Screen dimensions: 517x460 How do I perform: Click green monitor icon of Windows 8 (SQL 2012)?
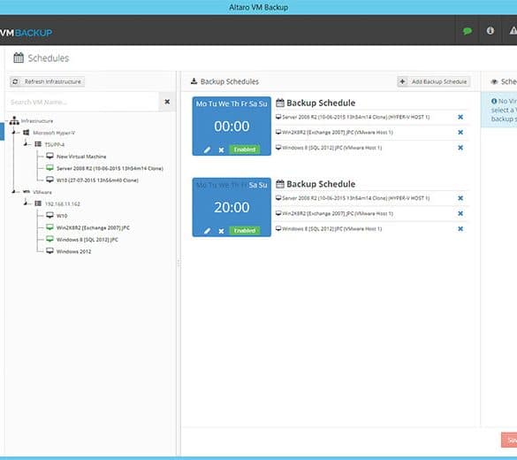tap(49, 239)
